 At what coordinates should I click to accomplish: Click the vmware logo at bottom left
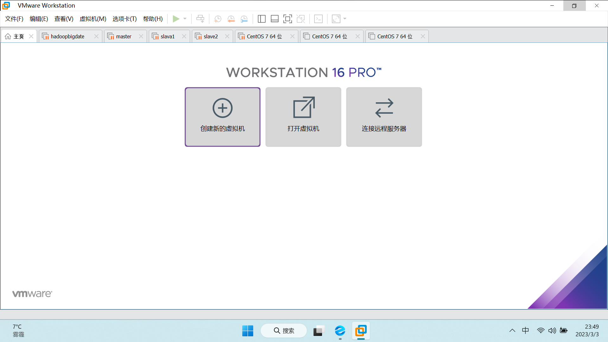(32, 294)
